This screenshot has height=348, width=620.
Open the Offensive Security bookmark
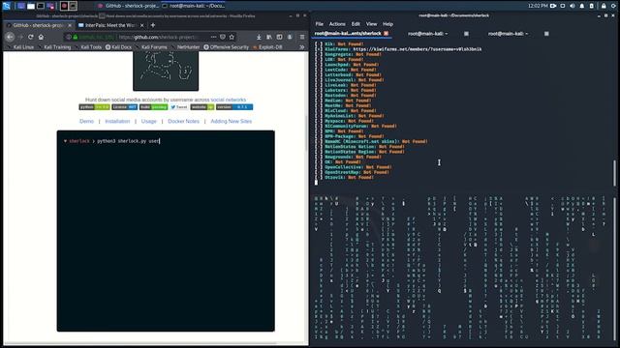[226, 47]
